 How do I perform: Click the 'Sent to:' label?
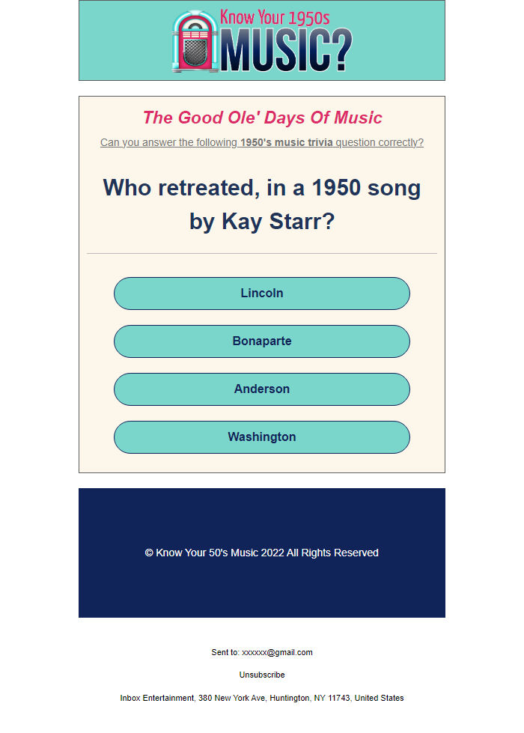(225, 652)
